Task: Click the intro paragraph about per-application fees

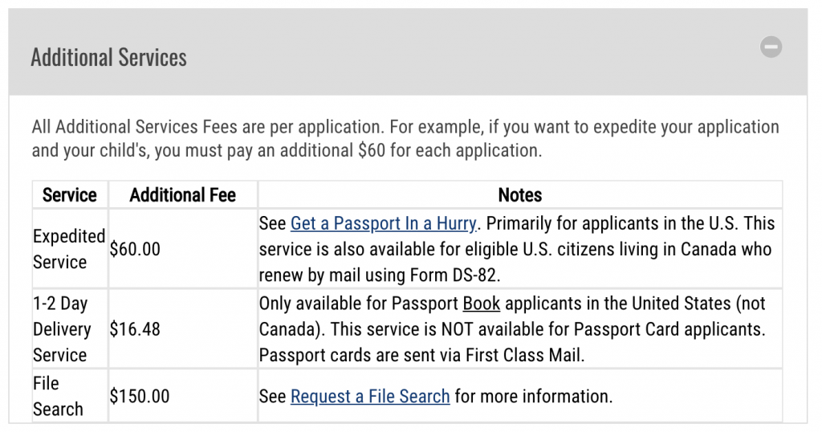Action: click(x=405, y=138)
